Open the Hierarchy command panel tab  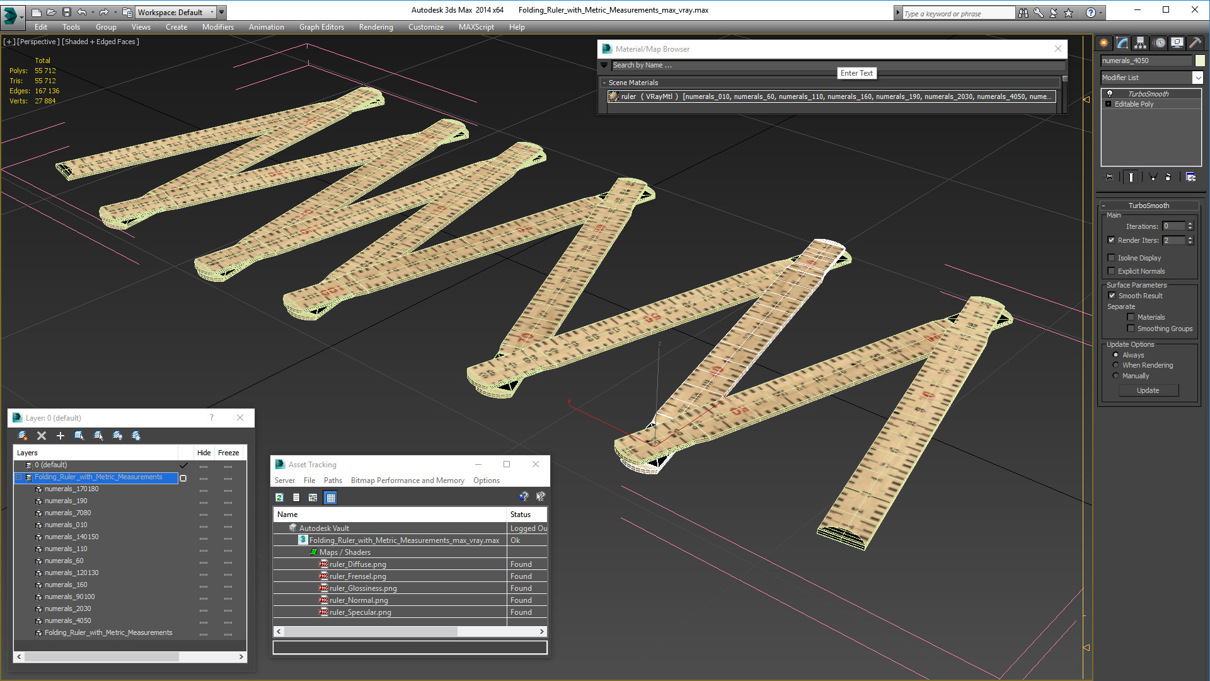point(1140,43)
